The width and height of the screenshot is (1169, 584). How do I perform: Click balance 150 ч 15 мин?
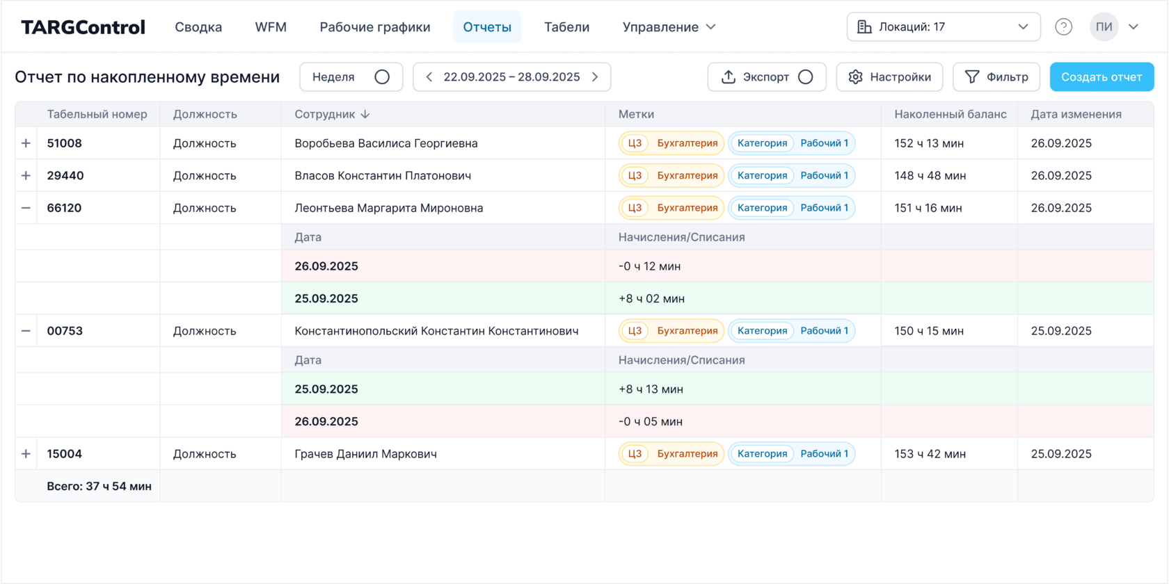(929, 331)
